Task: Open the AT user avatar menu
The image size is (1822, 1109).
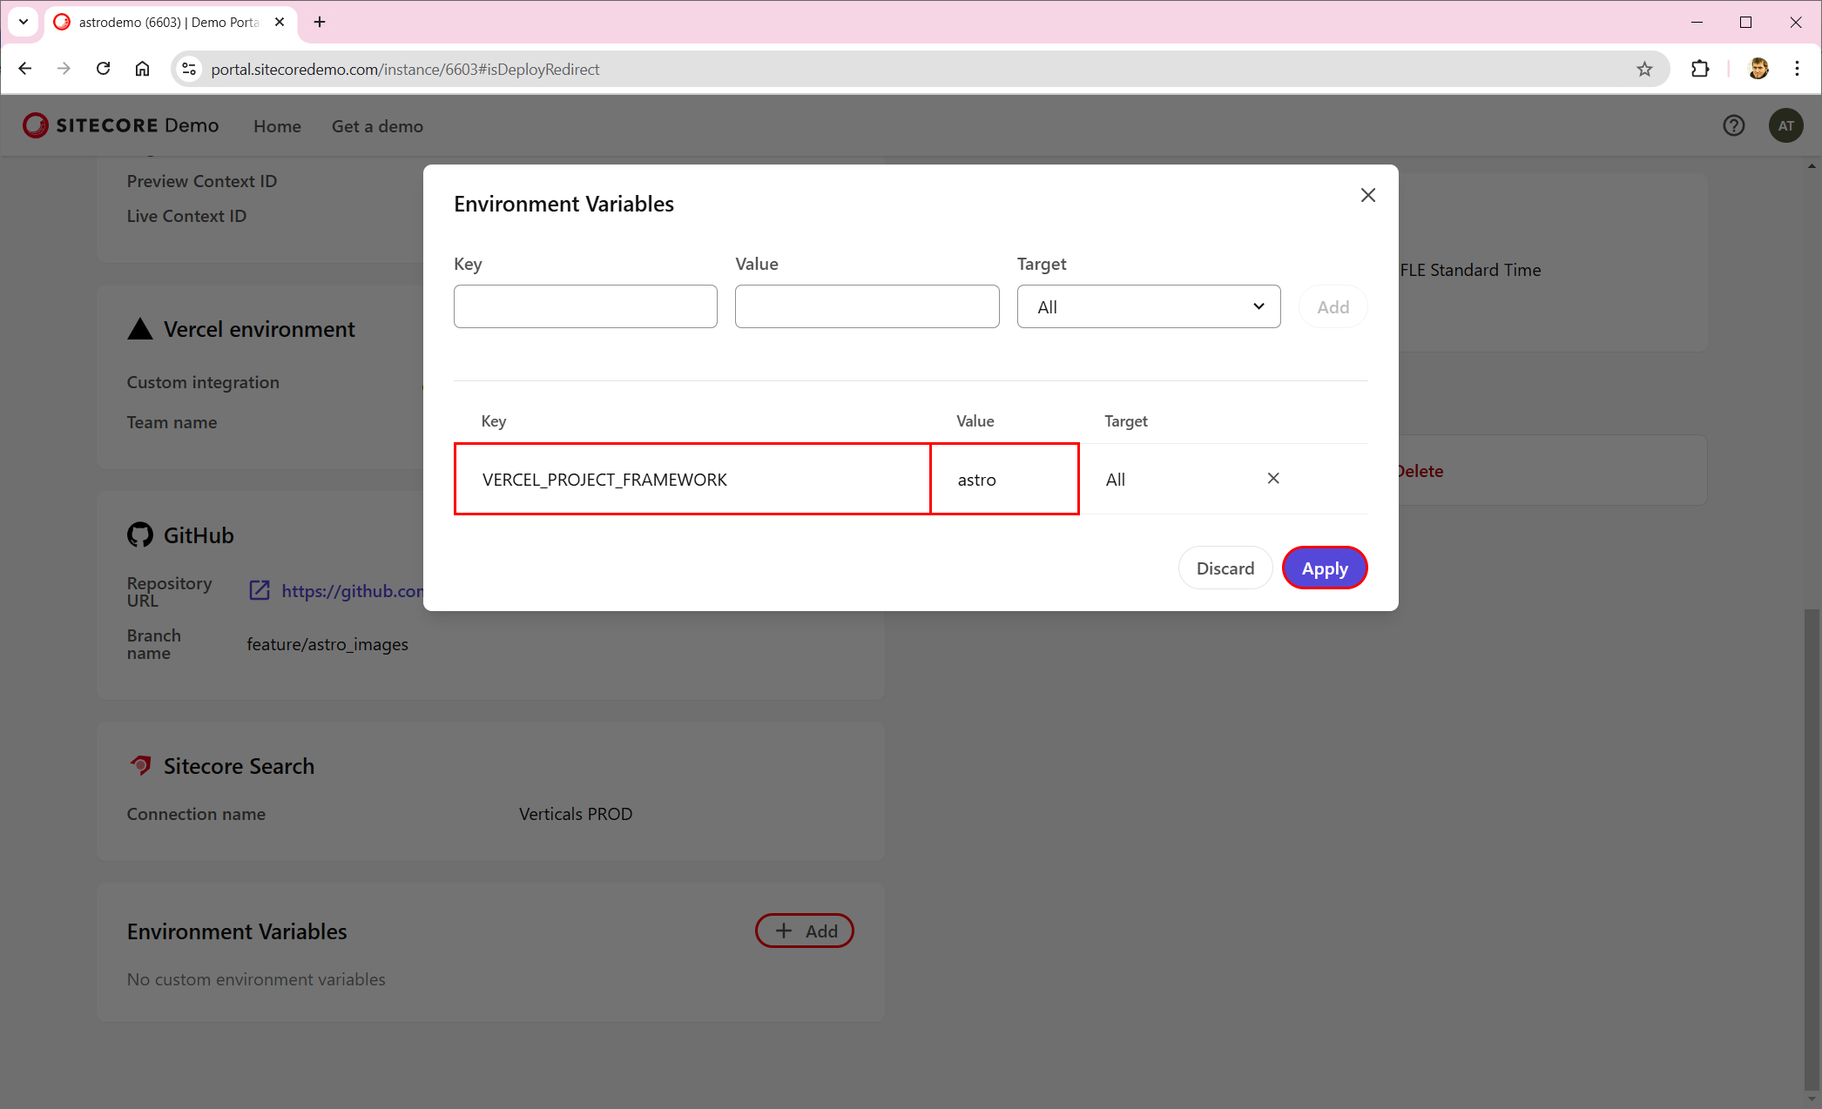Action: [x=1785, y=125]
